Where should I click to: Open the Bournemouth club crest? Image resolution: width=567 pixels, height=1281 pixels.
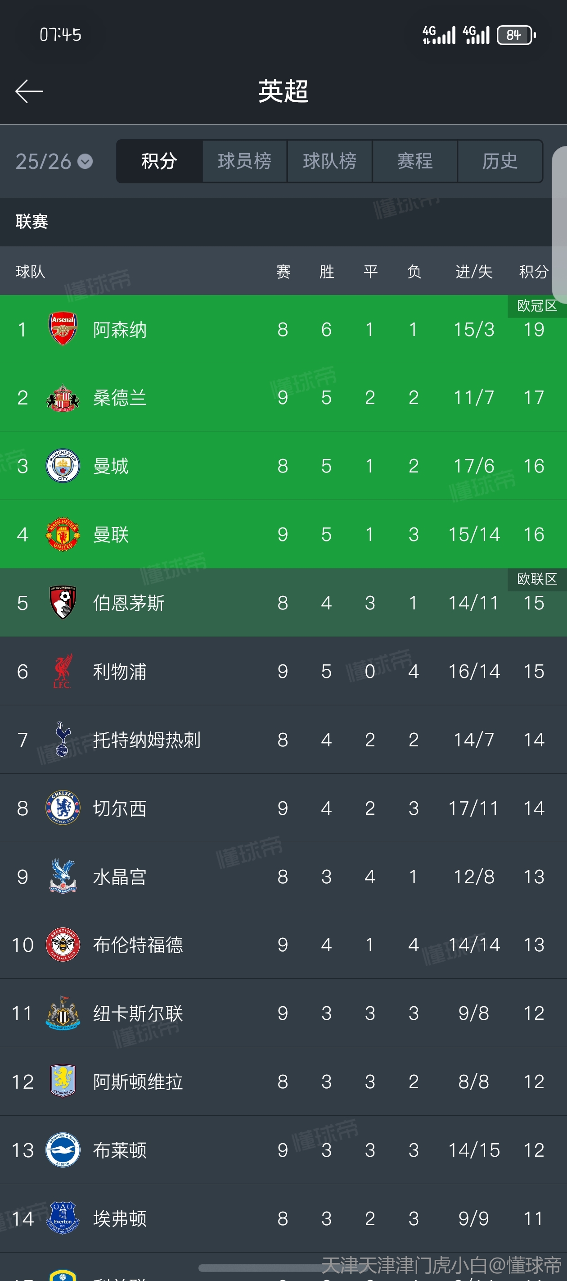tap(63, 603)
